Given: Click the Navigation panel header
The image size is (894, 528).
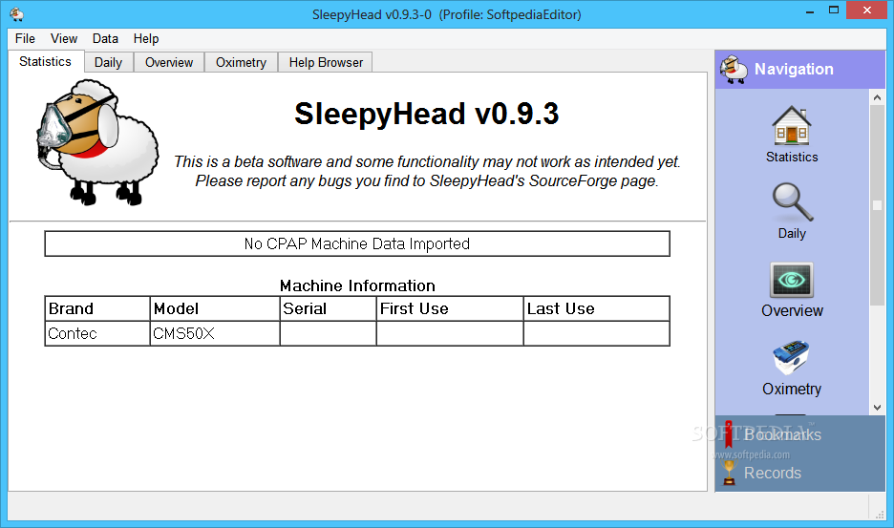Looking at the screenshot, I should 800,69.
